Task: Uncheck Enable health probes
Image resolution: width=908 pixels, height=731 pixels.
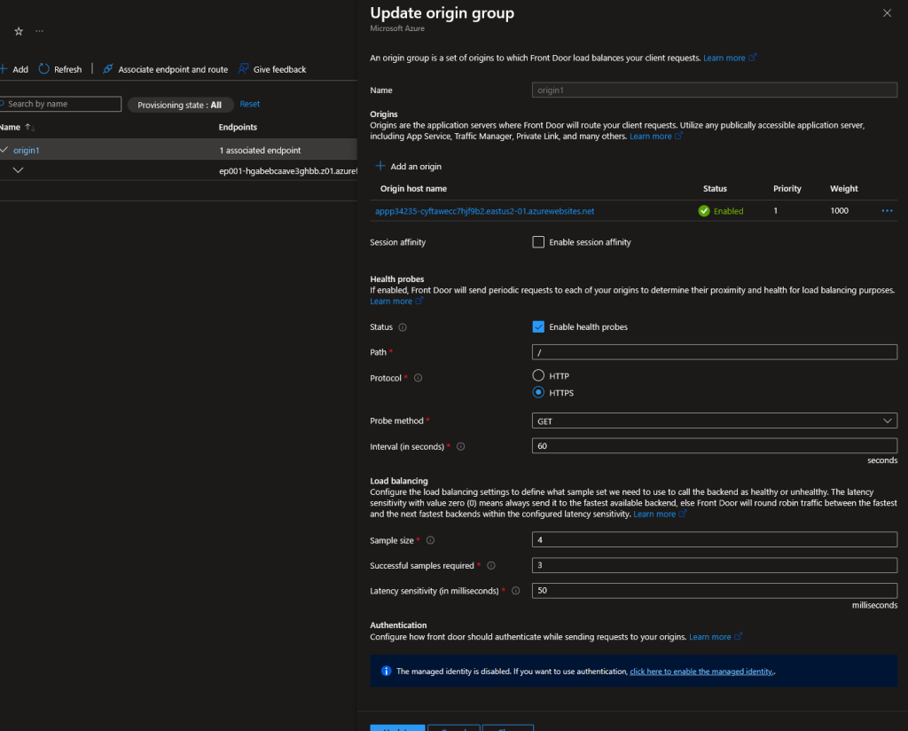Action: point(538,327)
